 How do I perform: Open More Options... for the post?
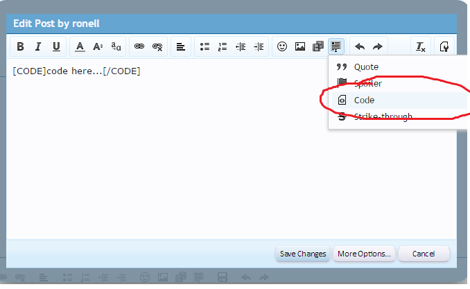364,254
